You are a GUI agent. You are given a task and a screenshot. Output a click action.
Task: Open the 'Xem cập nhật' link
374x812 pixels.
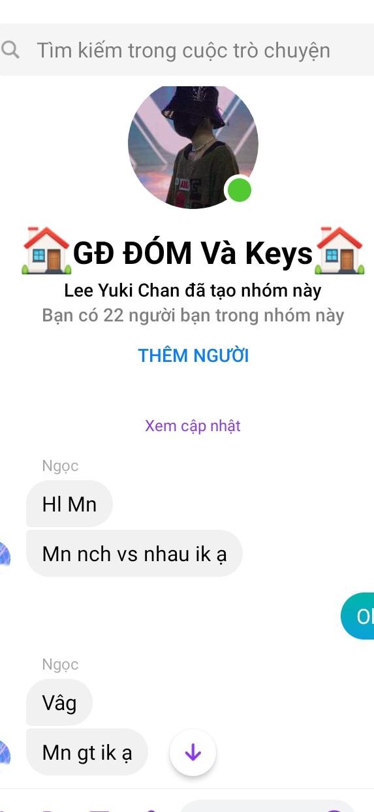point(193,426)
